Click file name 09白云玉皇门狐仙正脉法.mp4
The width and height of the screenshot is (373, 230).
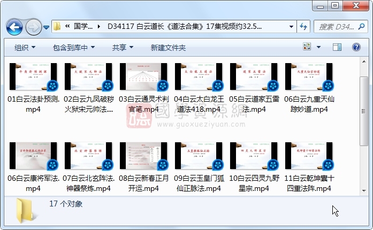[x=199, y=183]
